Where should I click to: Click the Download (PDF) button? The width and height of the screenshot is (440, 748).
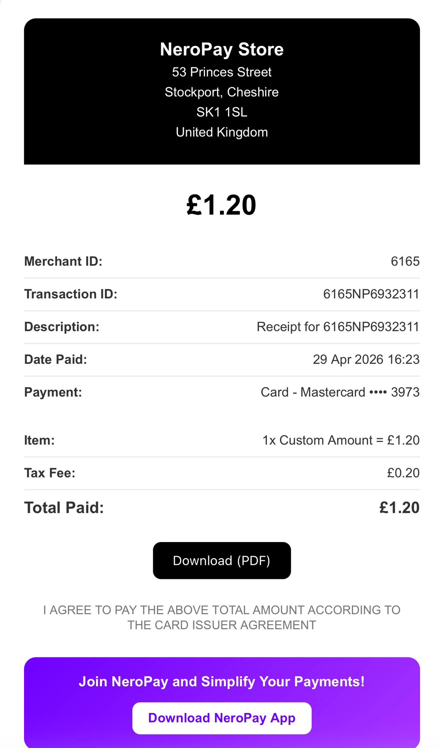221,560
